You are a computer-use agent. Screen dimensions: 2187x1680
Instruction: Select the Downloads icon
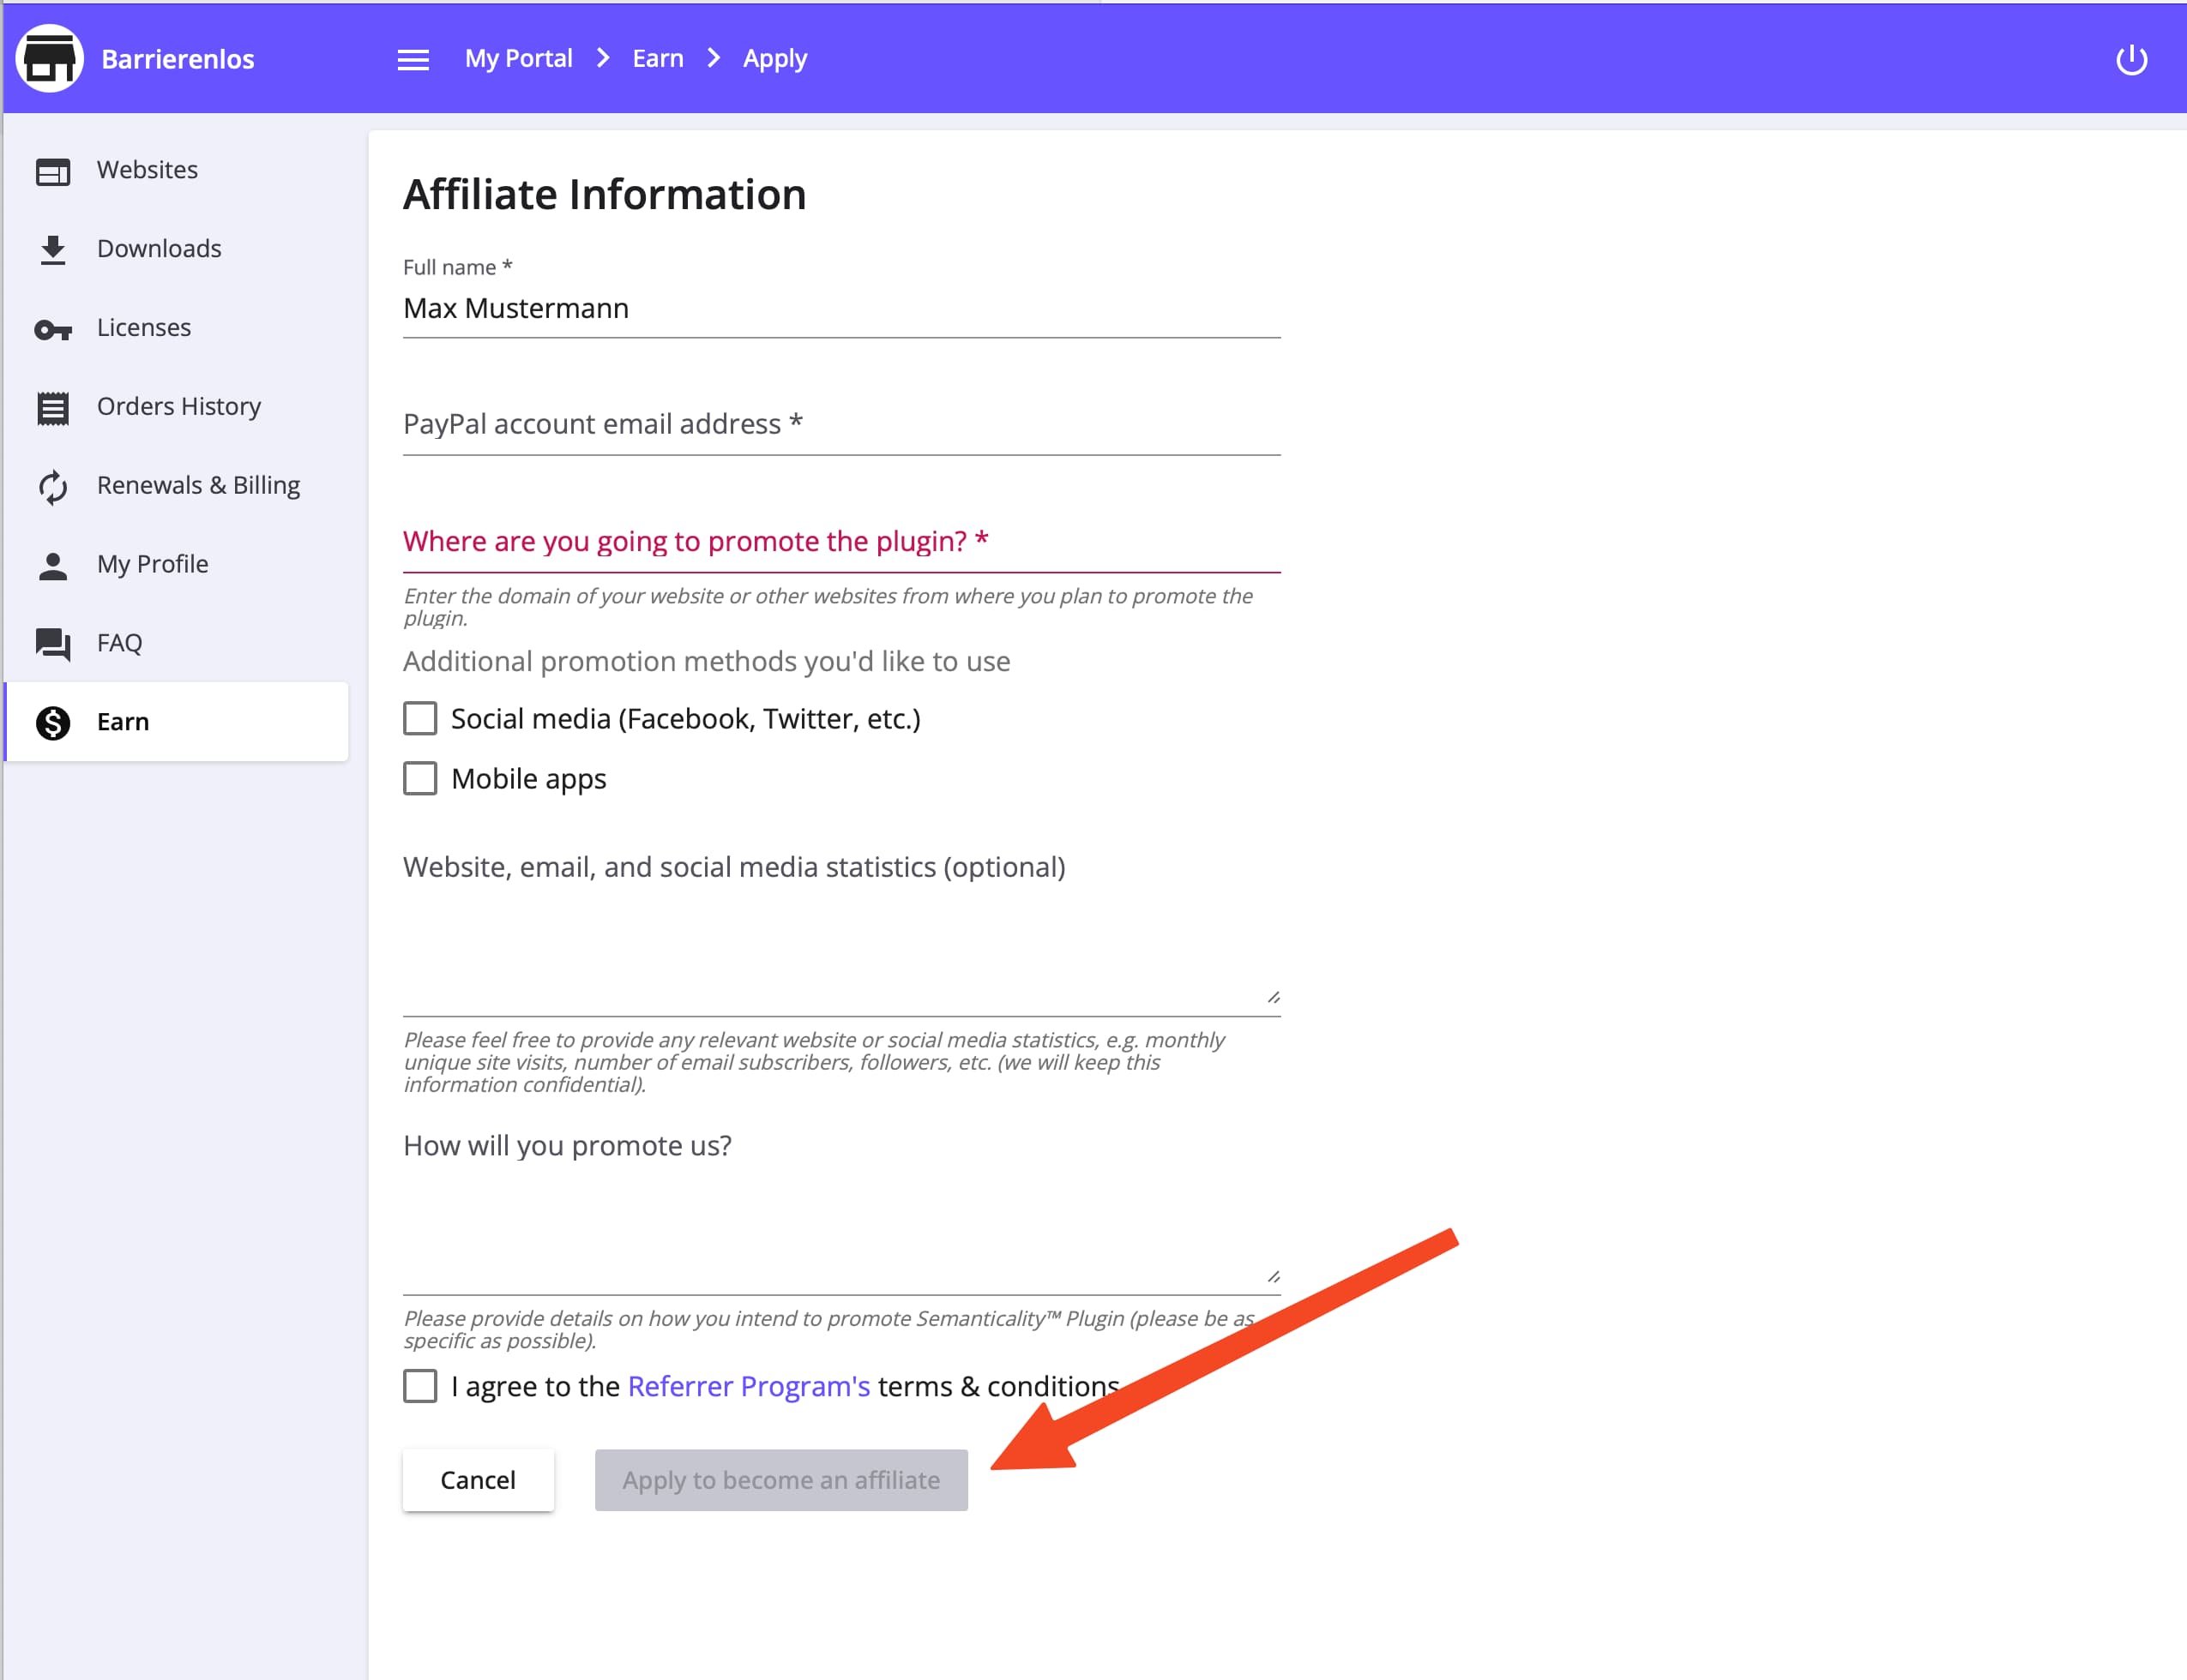coord(52,248)
